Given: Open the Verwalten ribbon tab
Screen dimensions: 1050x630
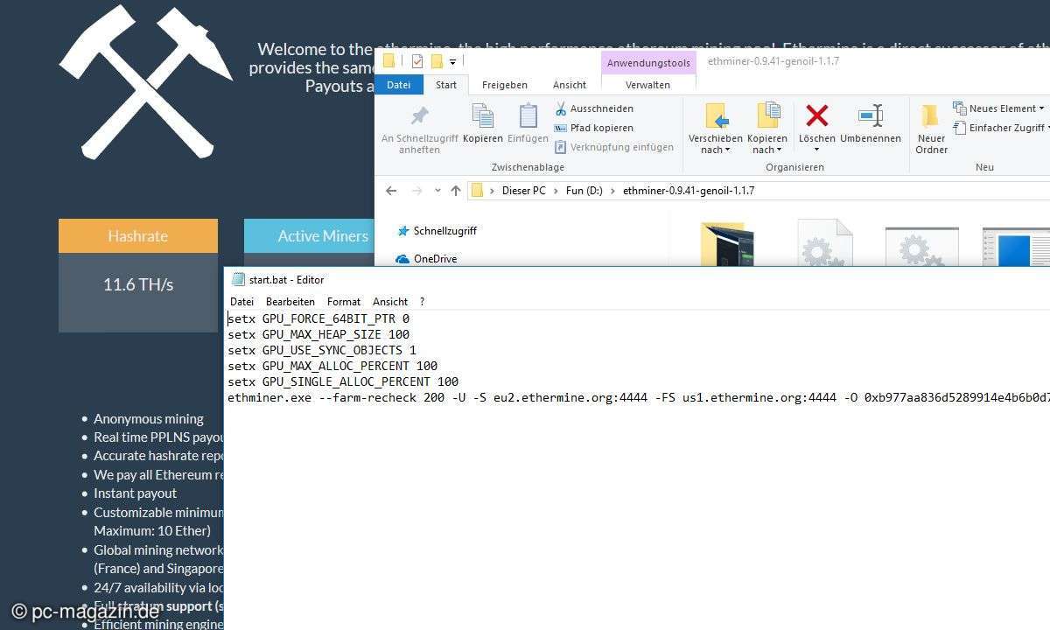Looking at the screenshot, I should [x=648, y=85].
